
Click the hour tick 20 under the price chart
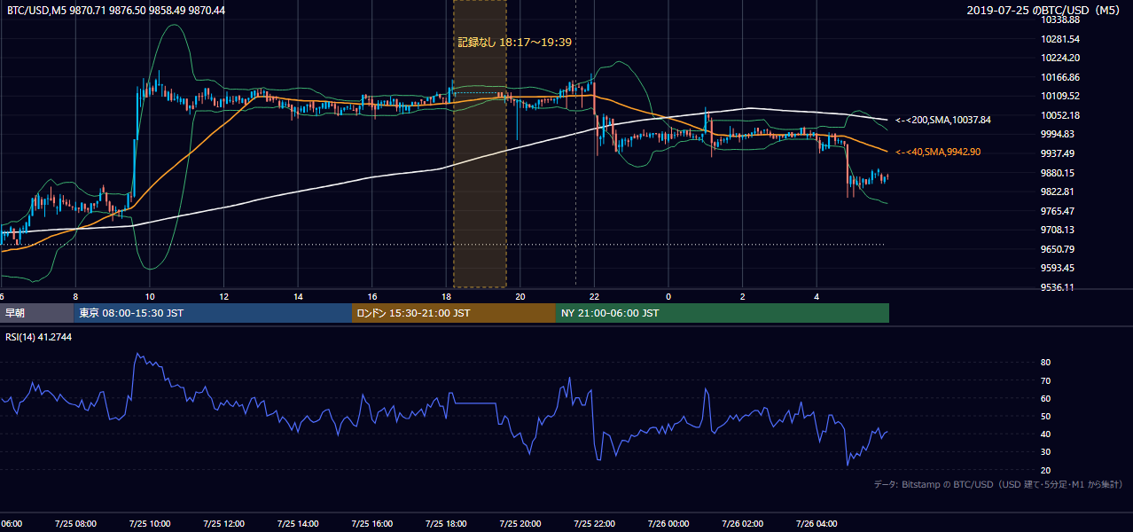click(520, 297)
